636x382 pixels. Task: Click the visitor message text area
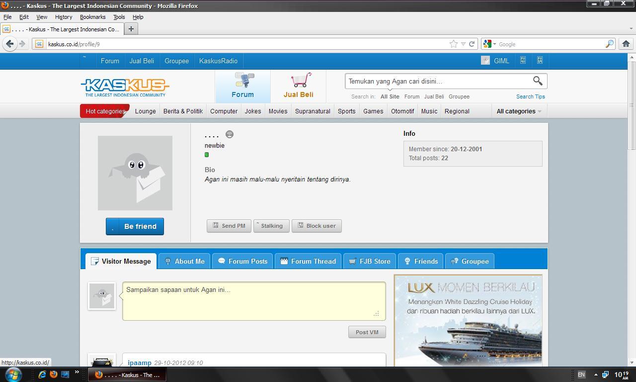254,301
